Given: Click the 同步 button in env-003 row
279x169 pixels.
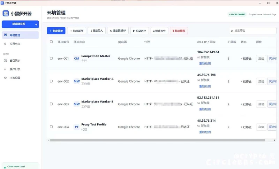Looking at the screenshot, I should click(272, 104).
